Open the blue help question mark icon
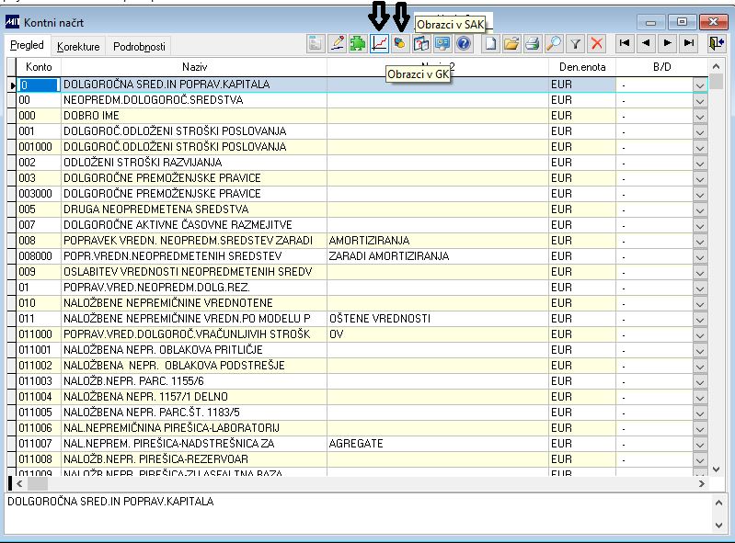 (464, 43)
